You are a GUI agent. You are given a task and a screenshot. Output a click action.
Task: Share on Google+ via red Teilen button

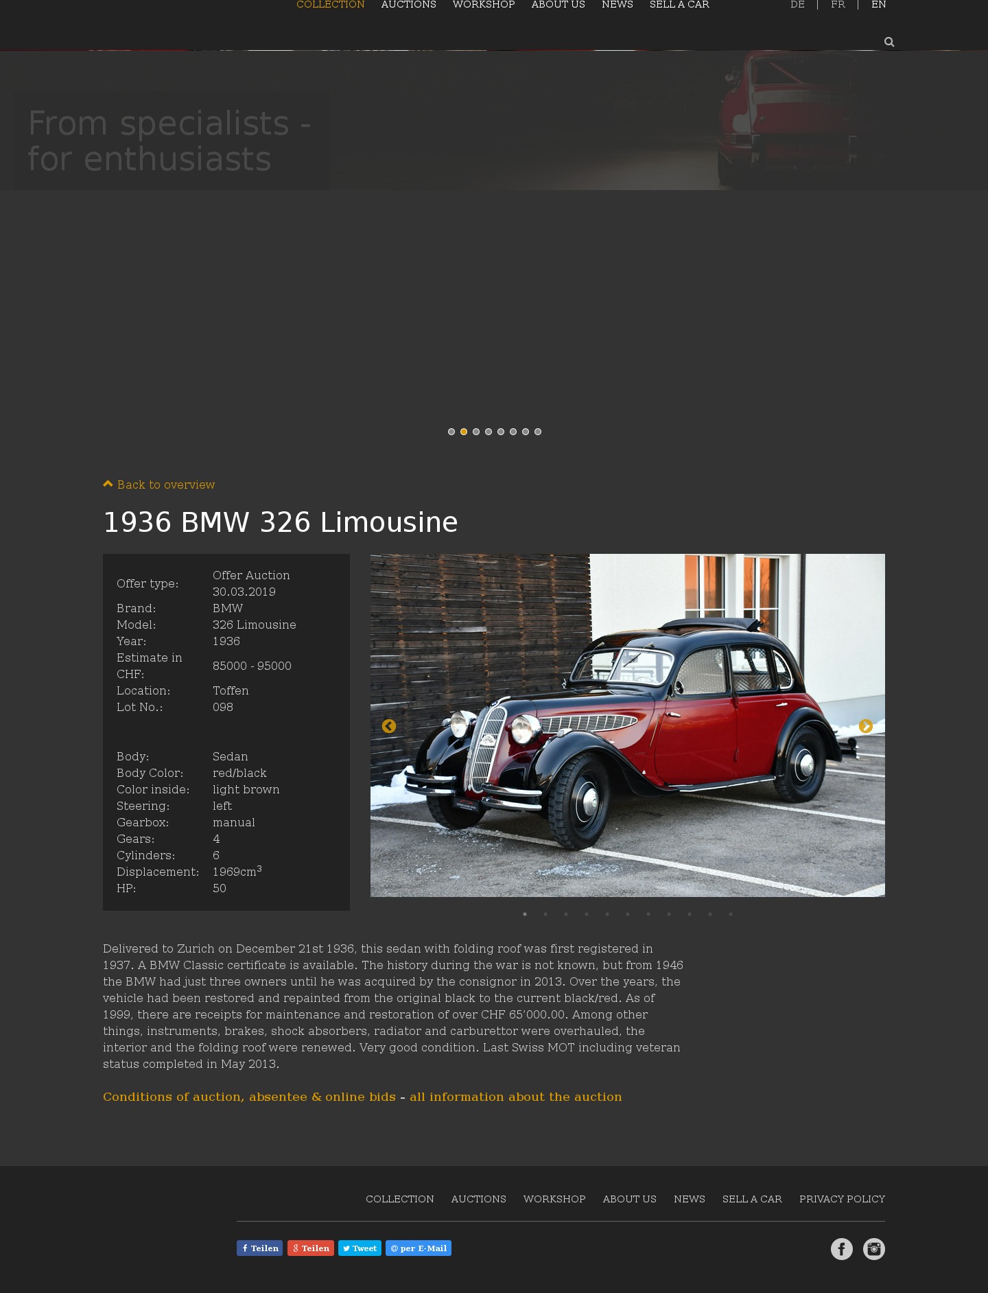[x=311, y=1248]
